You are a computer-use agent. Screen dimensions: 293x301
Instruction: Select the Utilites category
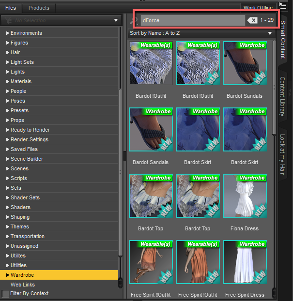(18, 256)
